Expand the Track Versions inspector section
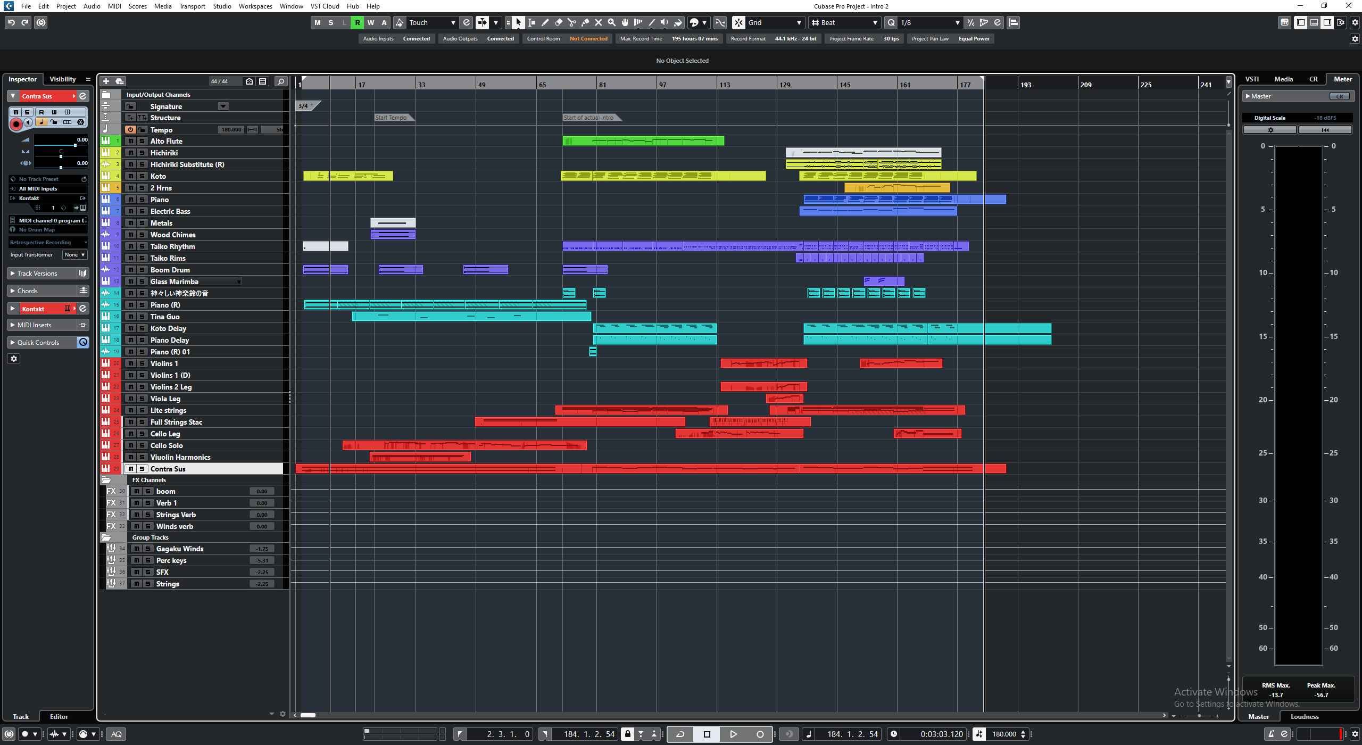The height and width of the screenshot is (745, 1362). click(x=37, y=274)
